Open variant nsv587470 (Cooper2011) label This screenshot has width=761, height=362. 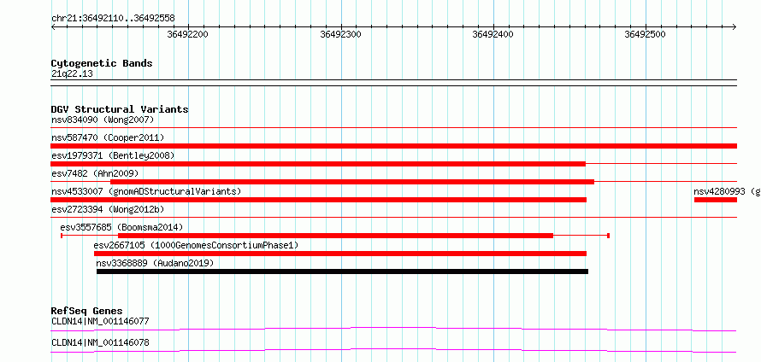[x=108, y=137]
